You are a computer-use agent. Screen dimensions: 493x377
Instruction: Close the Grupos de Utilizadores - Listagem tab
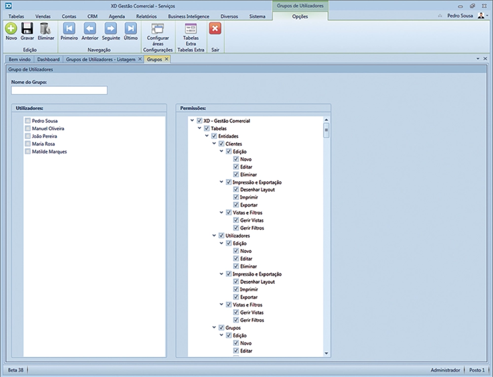[140, 59]
